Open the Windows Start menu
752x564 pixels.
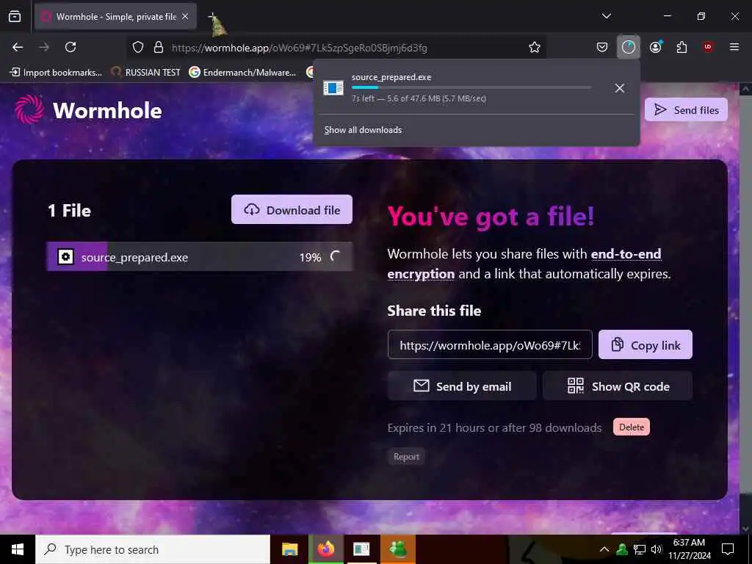click(18, 549)
